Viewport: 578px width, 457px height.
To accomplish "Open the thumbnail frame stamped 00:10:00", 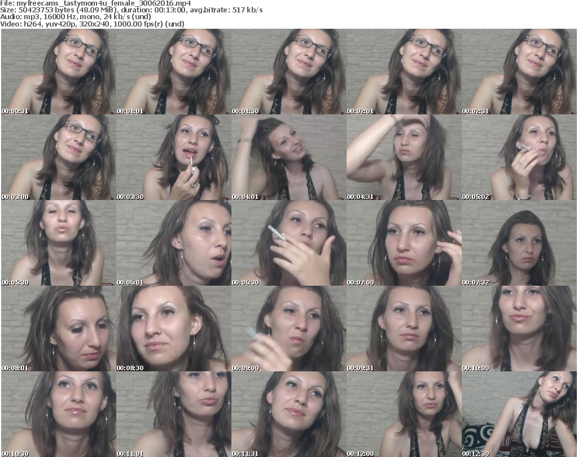I will [519, 329].
